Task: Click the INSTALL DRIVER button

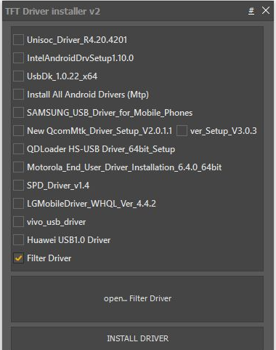Action: point(137,338)
